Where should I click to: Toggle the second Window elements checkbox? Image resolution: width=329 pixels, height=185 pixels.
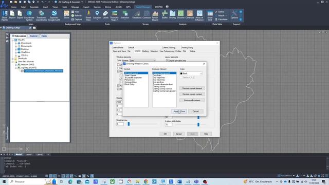(118, 68)
